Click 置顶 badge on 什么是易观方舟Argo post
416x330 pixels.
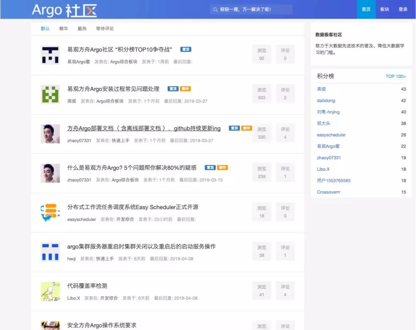click(210, 168)
